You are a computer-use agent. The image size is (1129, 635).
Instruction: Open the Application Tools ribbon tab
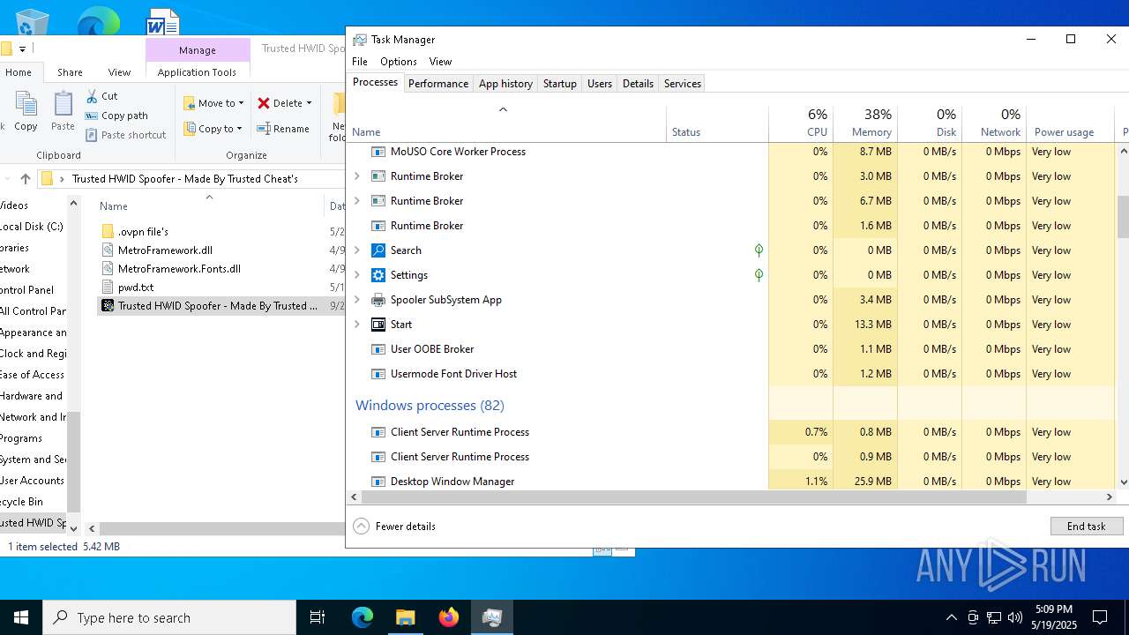click(197, 72)
